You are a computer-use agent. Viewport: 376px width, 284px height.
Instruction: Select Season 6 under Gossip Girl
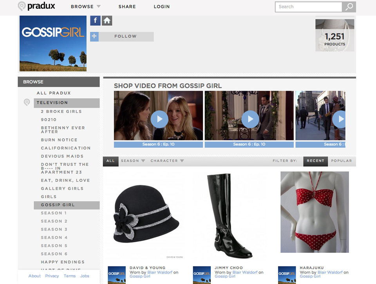[54, 254]
